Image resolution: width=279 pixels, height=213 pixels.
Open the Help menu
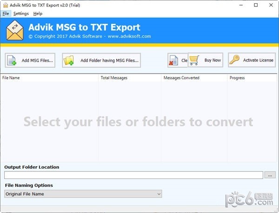click(x=38, y=14)
